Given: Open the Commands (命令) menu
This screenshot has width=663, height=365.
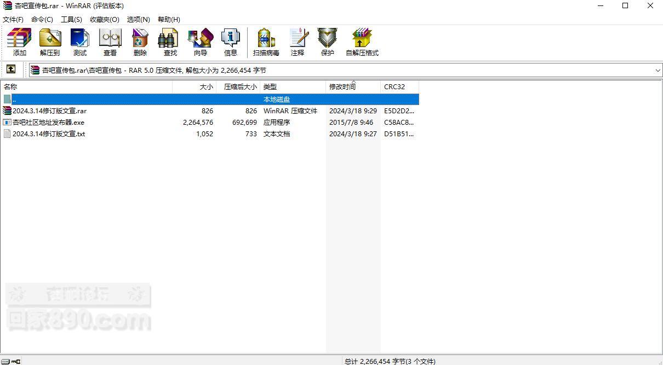Looking at the screenshot, I should (x=42, y=19).
